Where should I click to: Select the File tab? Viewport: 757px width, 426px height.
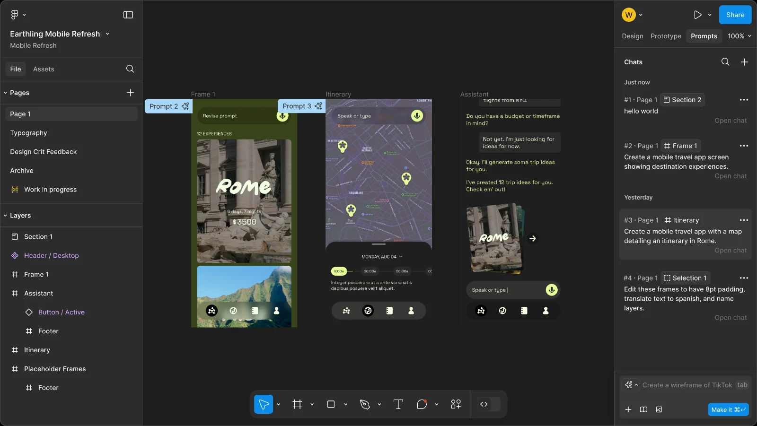(16, 69)
